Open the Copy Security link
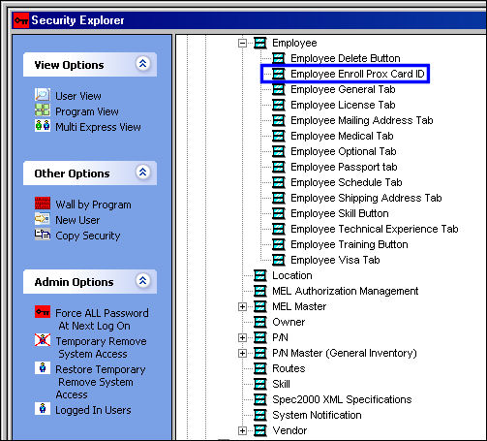Image resolution: width=487 pixels, height=441 pixels. click(88, 236)
